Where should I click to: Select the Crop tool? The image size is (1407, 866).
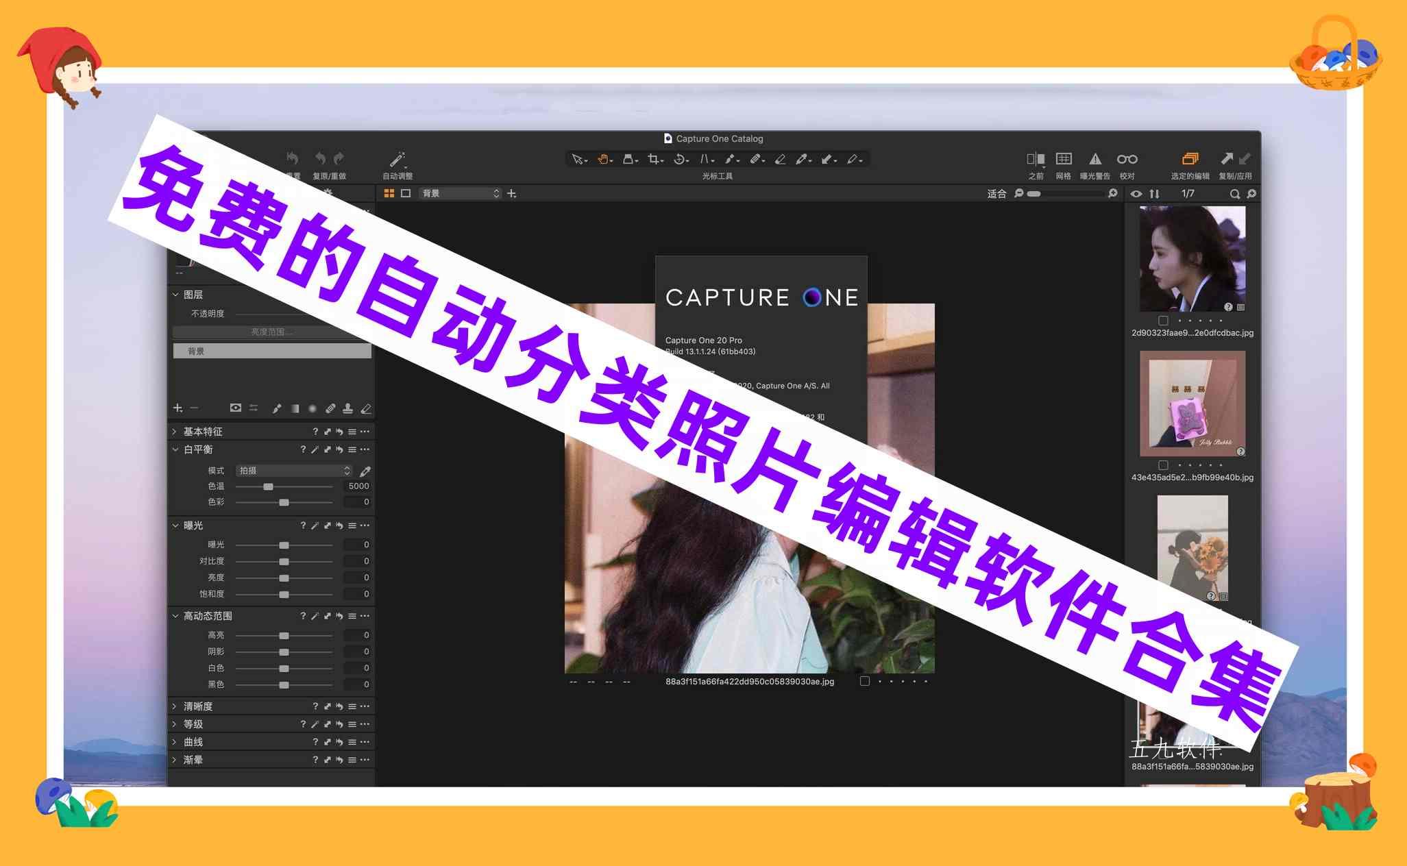[653, 159]
